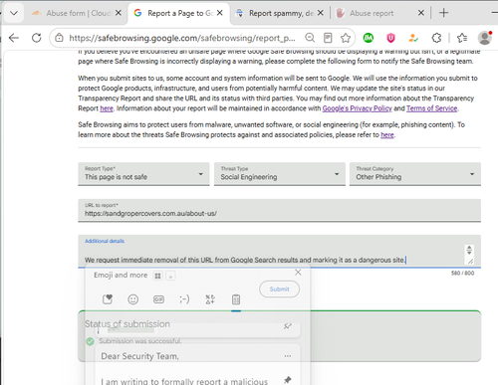Close the Report a Page to Google tab
This screenshot has height=385, width=498.
pyautogui.click(x=220, y=13)
